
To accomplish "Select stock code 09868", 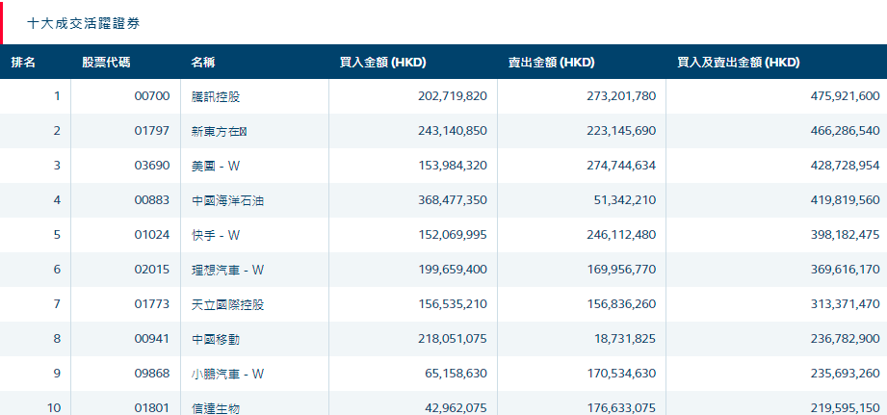I will [152, 374].
